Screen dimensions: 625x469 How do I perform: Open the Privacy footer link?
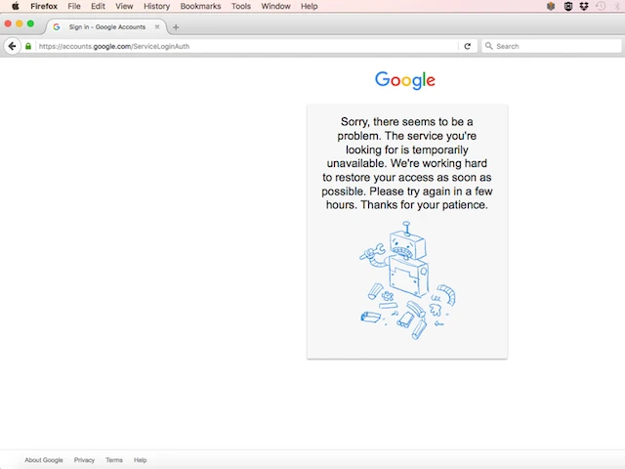[84, 460]
